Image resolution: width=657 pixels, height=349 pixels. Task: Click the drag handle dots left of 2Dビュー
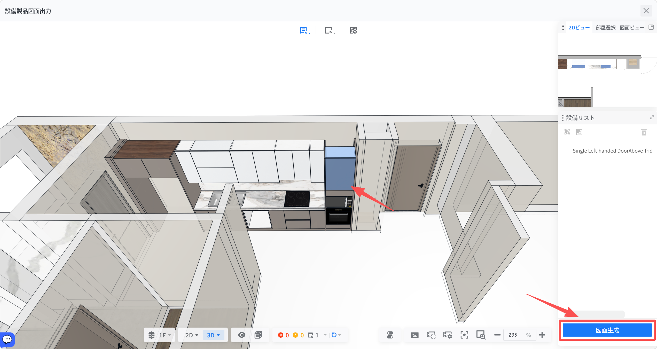click(563, 27)
